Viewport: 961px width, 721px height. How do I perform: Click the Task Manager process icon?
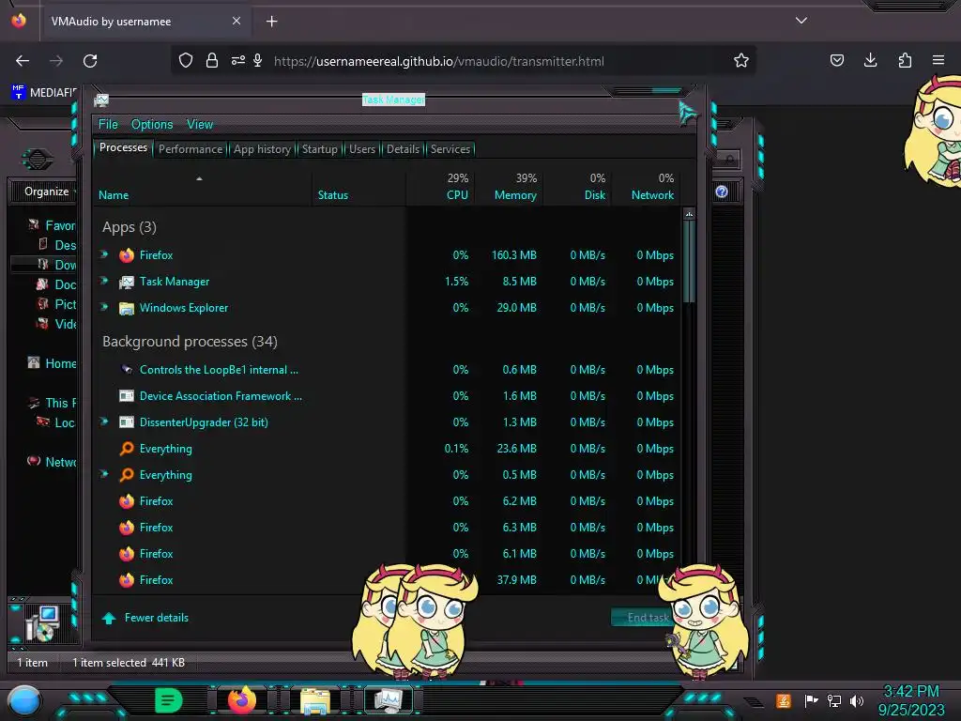[127, 282]
